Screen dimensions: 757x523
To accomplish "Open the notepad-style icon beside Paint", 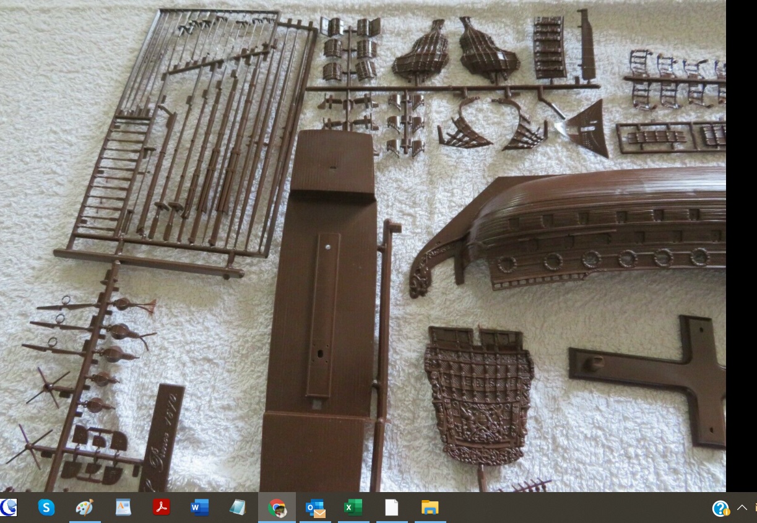I will click(123, 508).
